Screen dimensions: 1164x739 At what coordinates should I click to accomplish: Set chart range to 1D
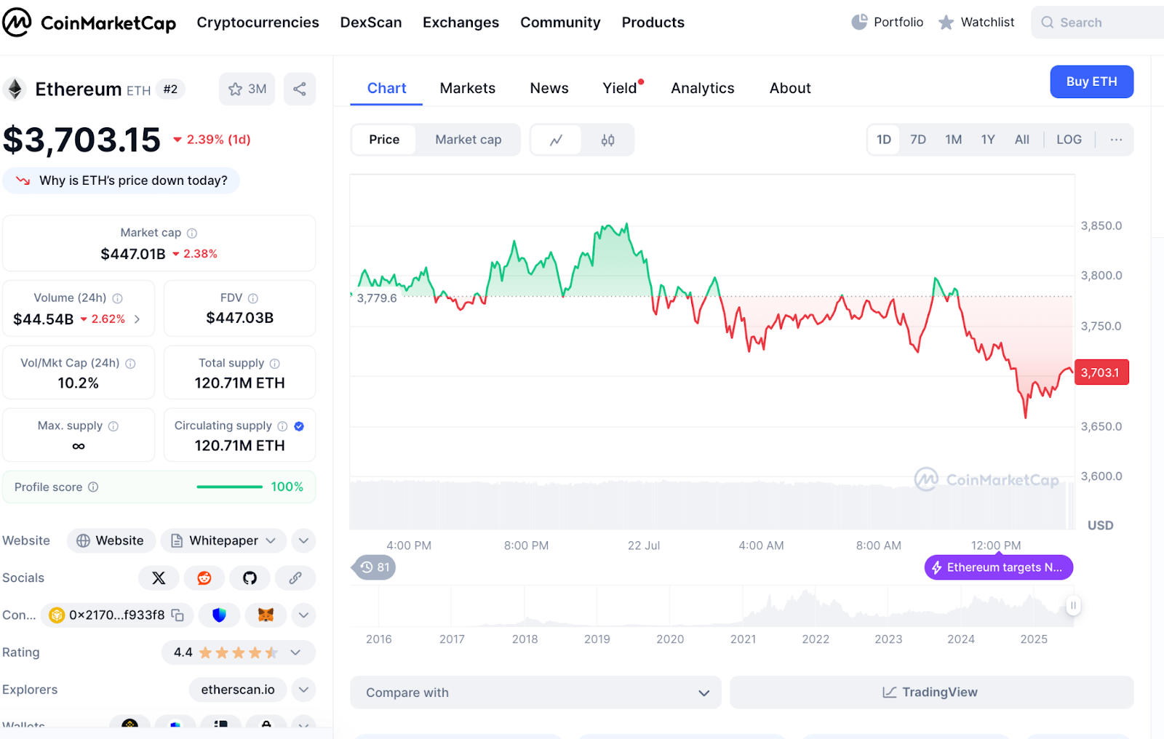[884, 140]
